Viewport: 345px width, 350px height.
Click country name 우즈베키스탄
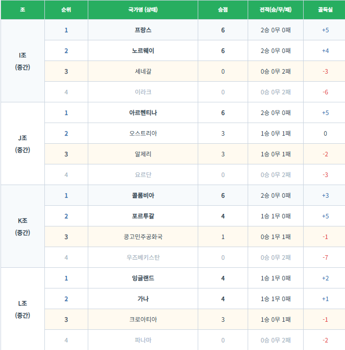point(143,257)
